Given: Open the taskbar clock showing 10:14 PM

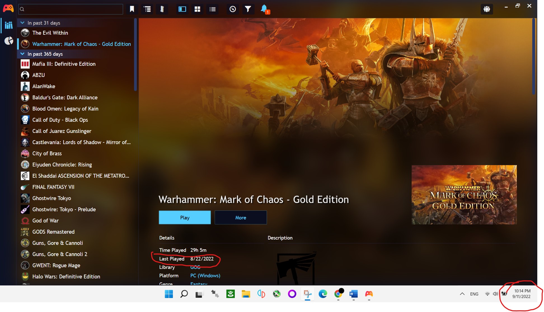Looking at the screenshot, I should pos(521,294).
